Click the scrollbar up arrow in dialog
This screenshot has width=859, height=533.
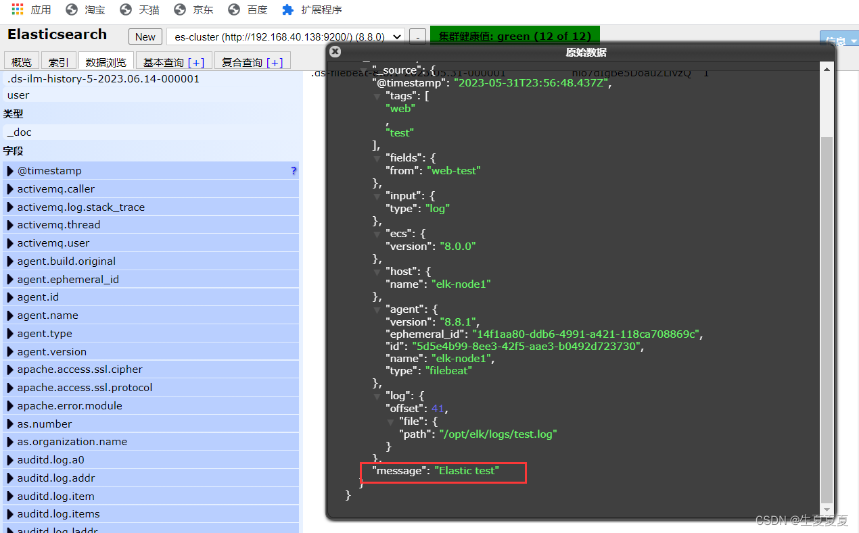[x=827, y=68]
